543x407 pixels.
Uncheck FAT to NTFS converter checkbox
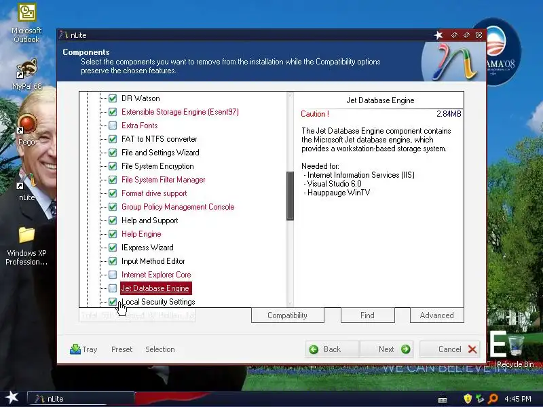click(113, 139)
